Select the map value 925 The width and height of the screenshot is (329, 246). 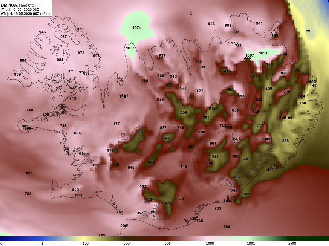[x=77, y=133]
